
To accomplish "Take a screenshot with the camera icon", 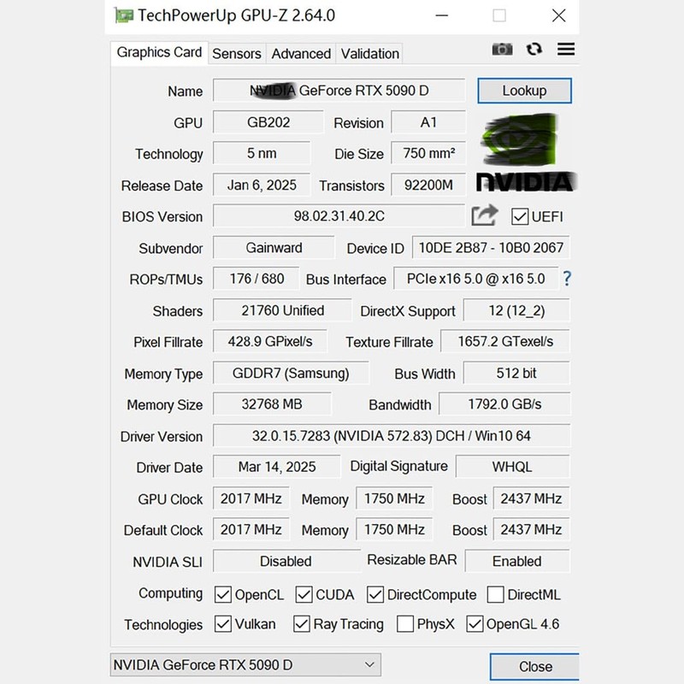I will point(502,50).
